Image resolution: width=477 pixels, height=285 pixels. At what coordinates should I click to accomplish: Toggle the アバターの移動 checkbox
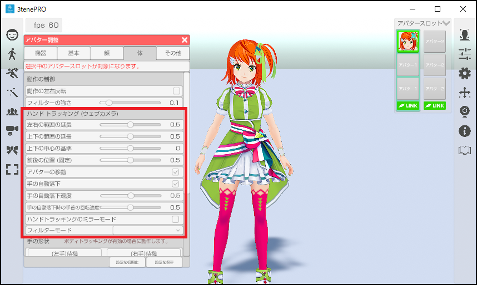click(x=176, y=172)
